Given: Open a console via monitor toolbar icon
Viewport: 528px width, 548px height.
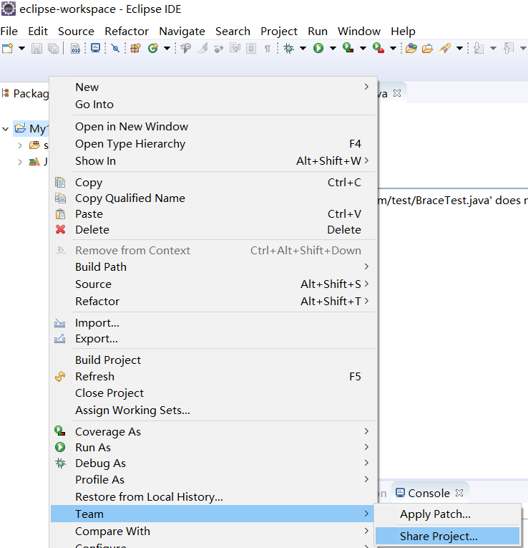Looking at the screenshot, I should point(95,48).
